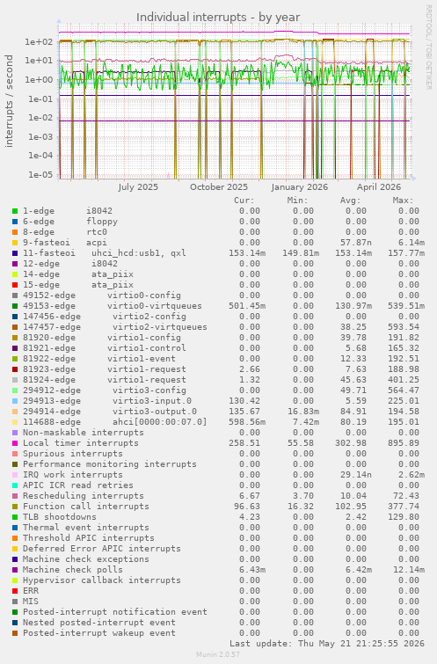The height and width of the screenshot is (664, 437).
Task: Click the 294913-edge virtio3-input.0 light blue swatch
Action: 15,401
